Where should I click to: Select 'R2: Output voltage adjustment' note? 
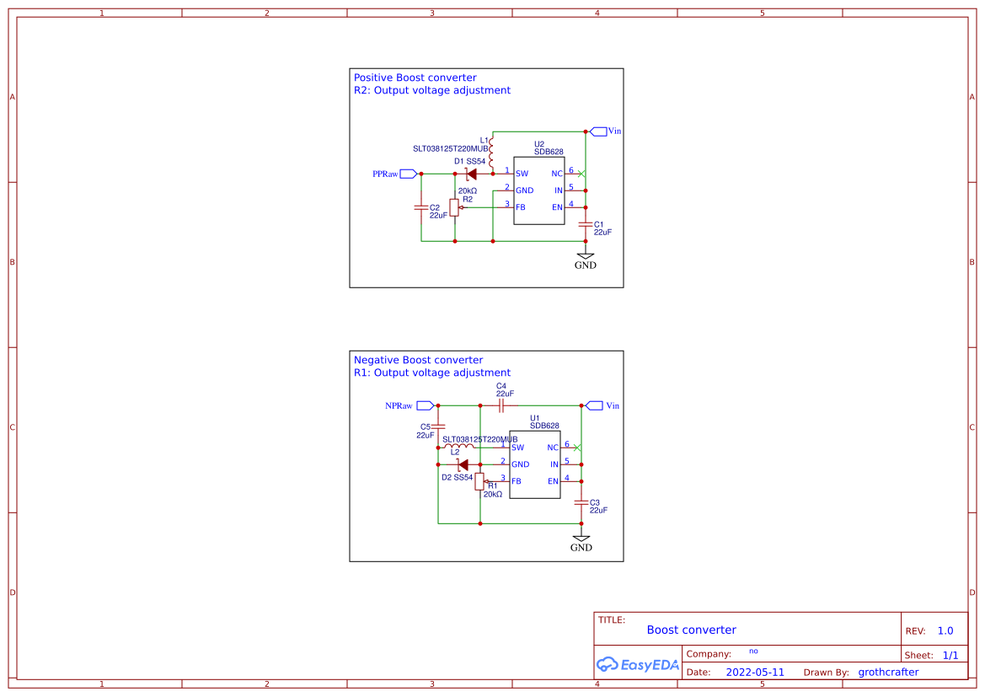tap(432, 90)
